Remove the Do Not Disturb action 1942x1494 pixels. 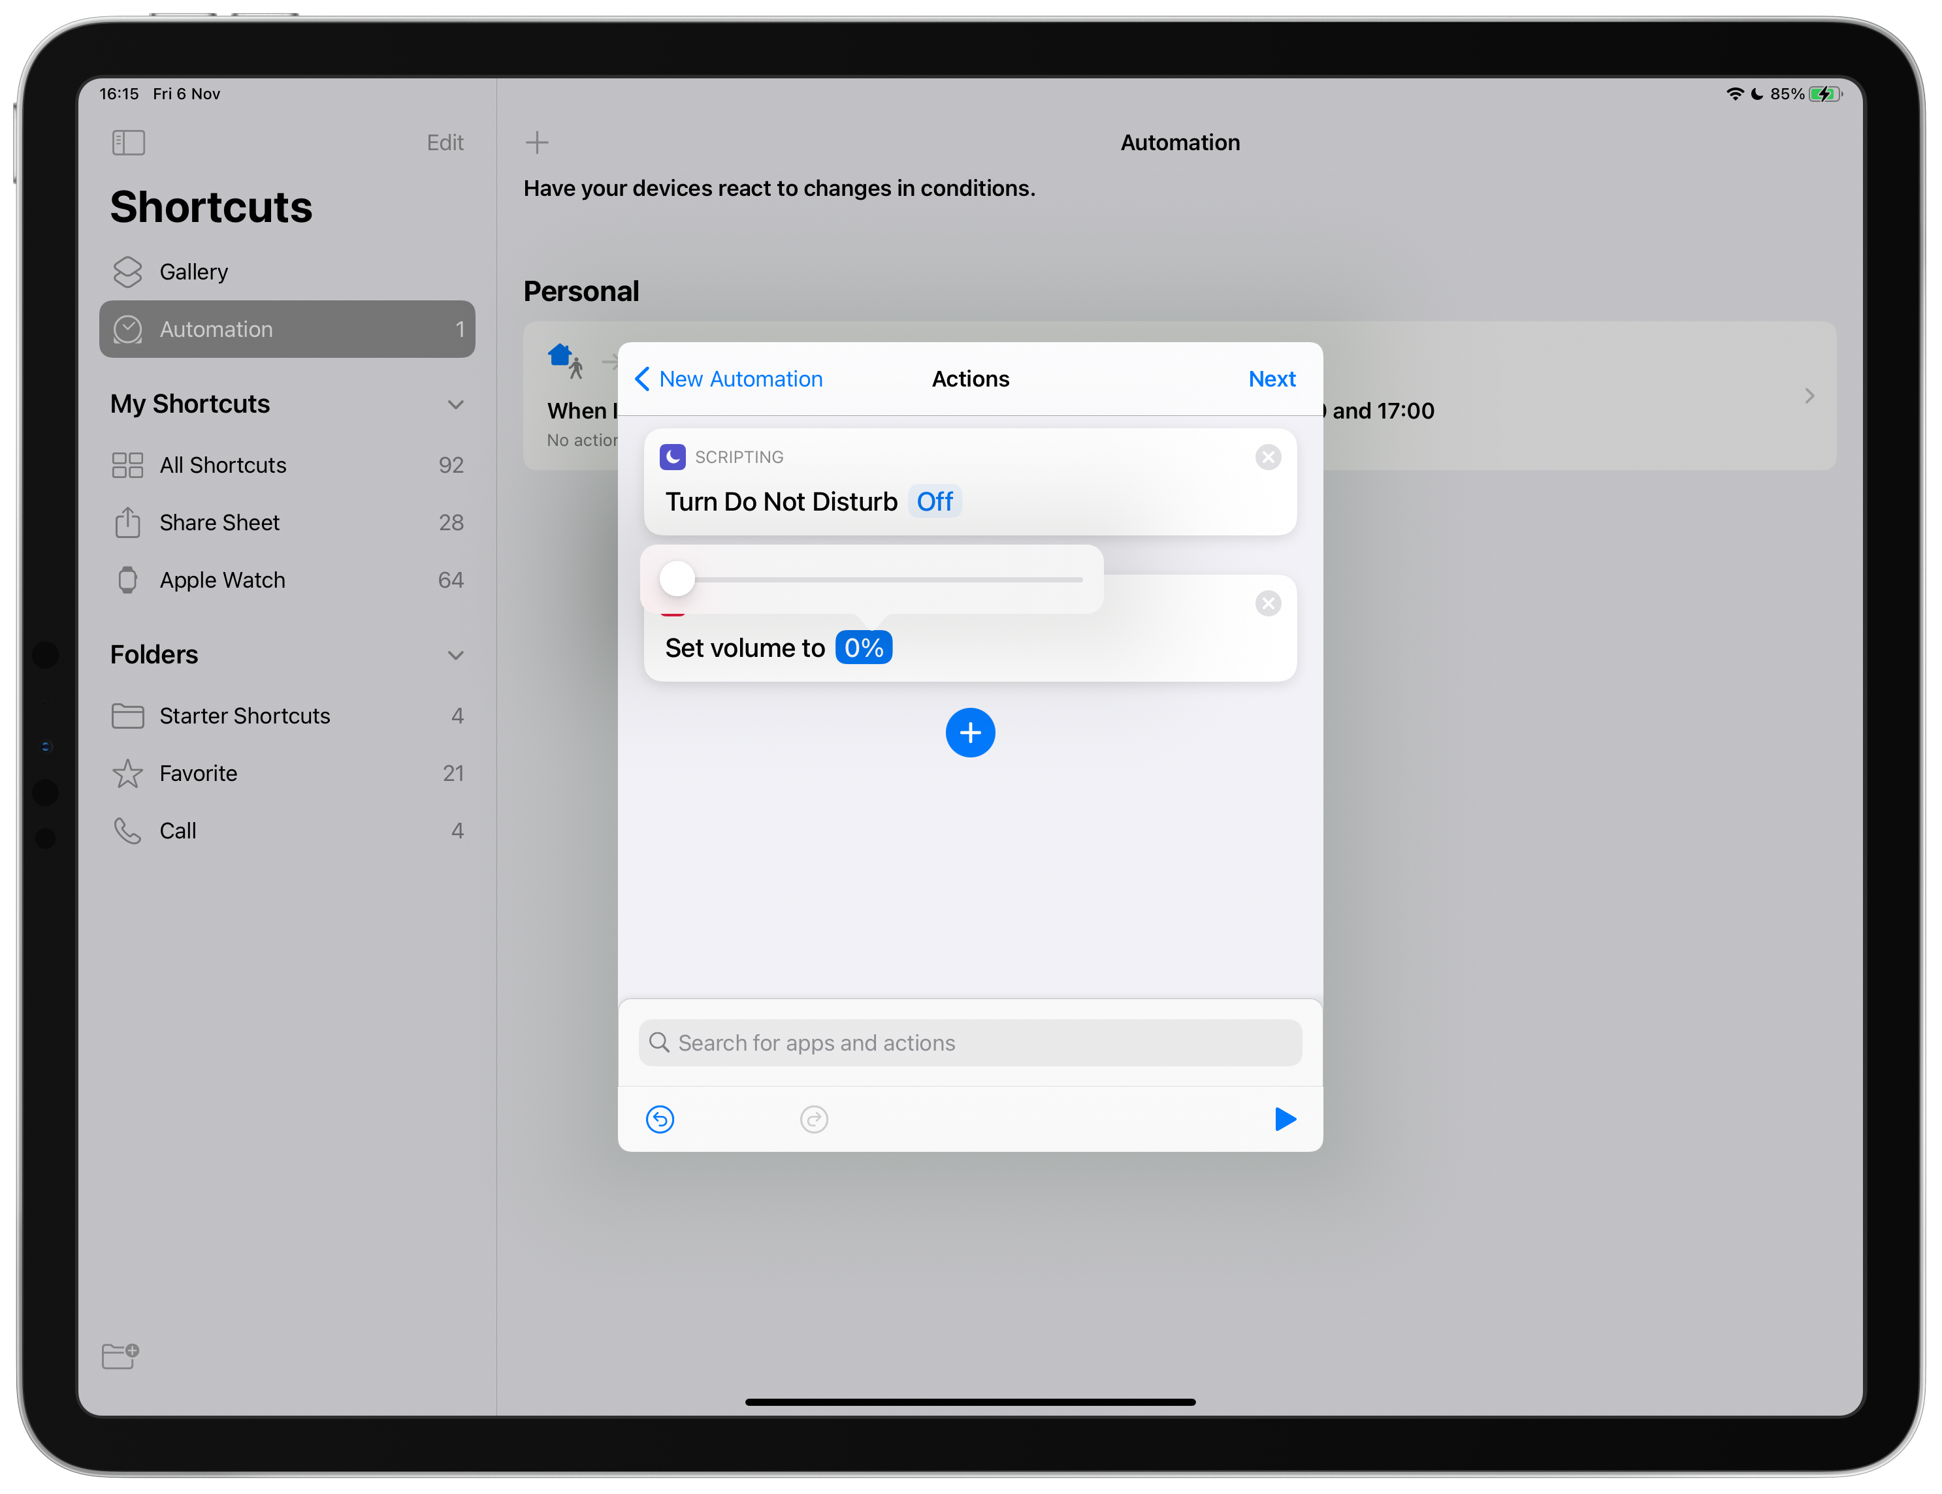point(1267,457)
